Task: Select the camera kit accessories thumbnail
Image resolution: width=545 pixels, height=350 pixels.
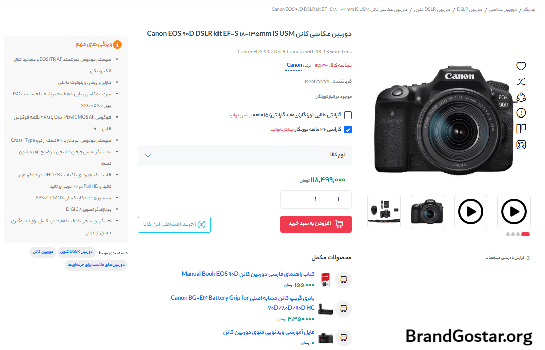Action: click(x=384, y=211)
